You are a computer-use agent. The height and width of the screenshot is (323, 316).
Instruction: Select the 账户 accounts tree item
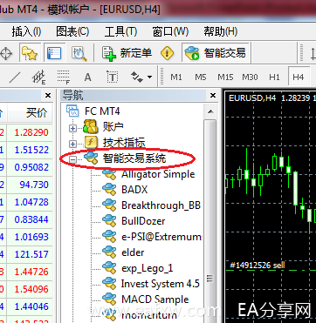(113, 127)
